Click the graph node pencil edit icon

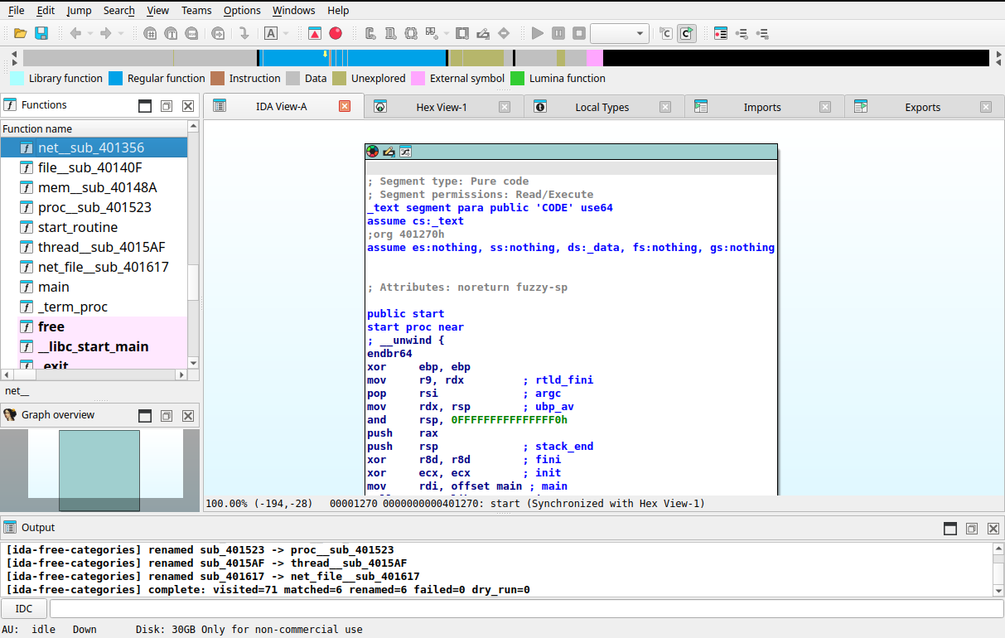click(389, 152)
